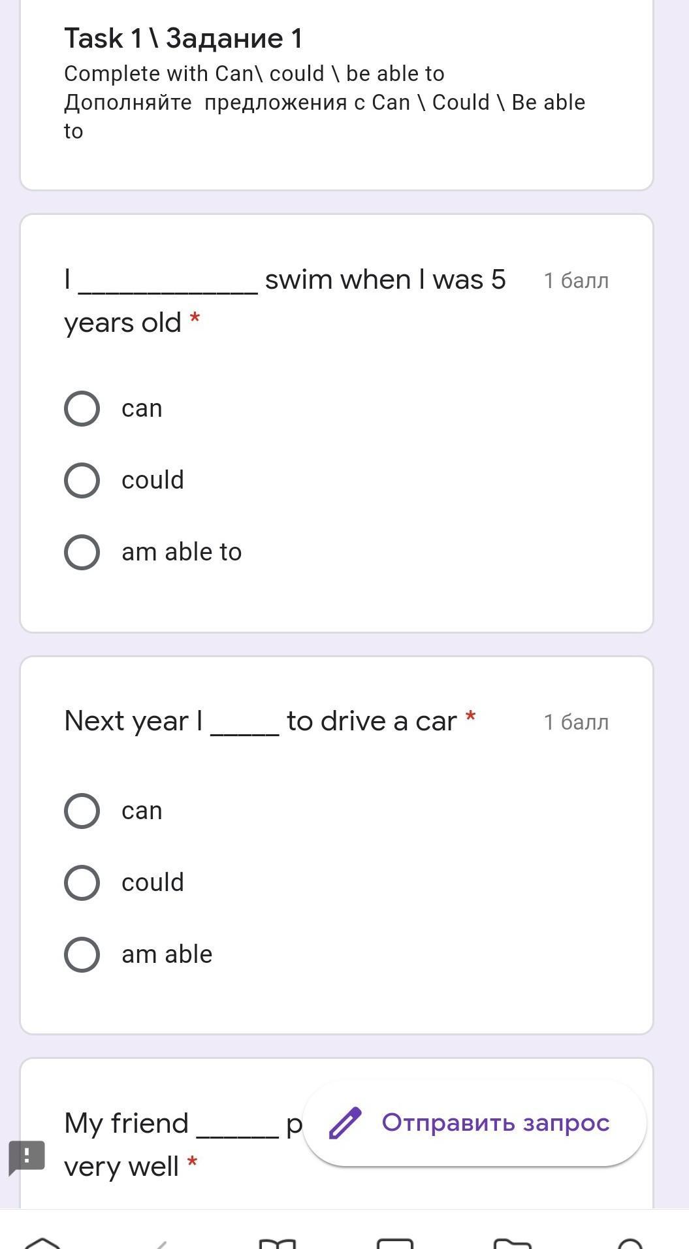Click the report problem exclamation icon
Screen dimensions: 689x1249
[27, 1157]
